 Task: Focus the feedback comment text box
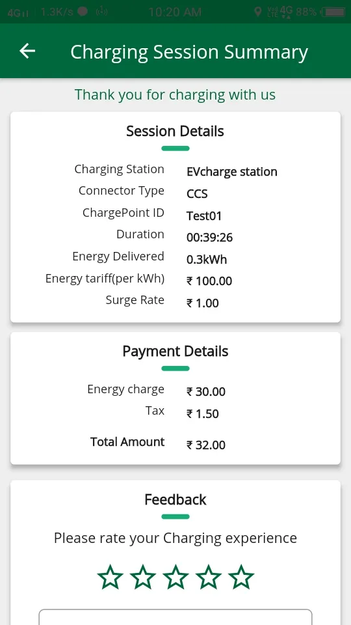pyautogui.click(x=175, y=617)
